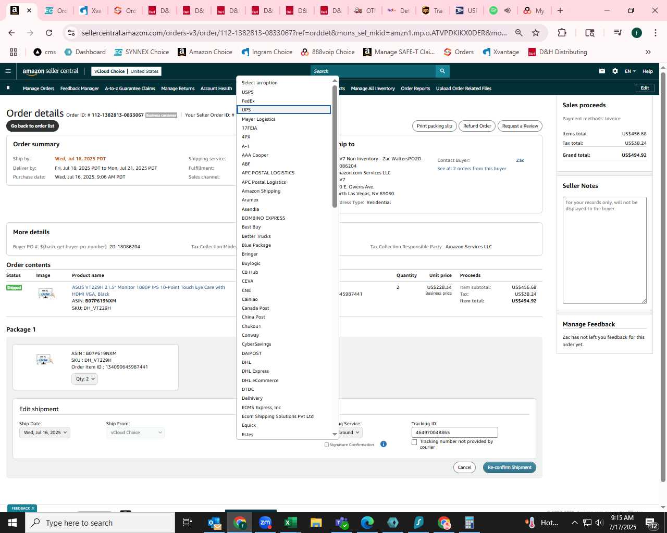Click the bookmark flag icon in navigation
Screen dimensions: 667x533
(x=8, y=88)
